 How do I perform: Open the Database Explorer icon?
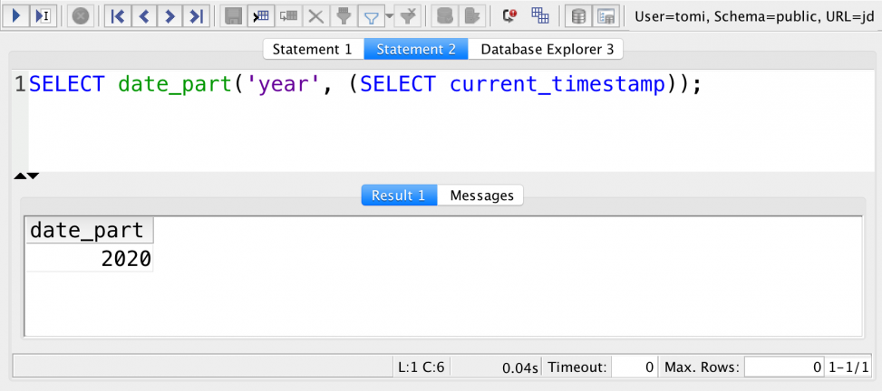pos(577,15)
